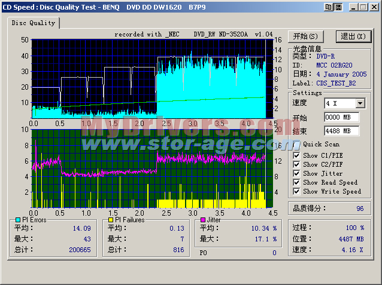Uncheck Show Write Speed option
The width and height of the screenshot is (382, 285).
(297, 191)
